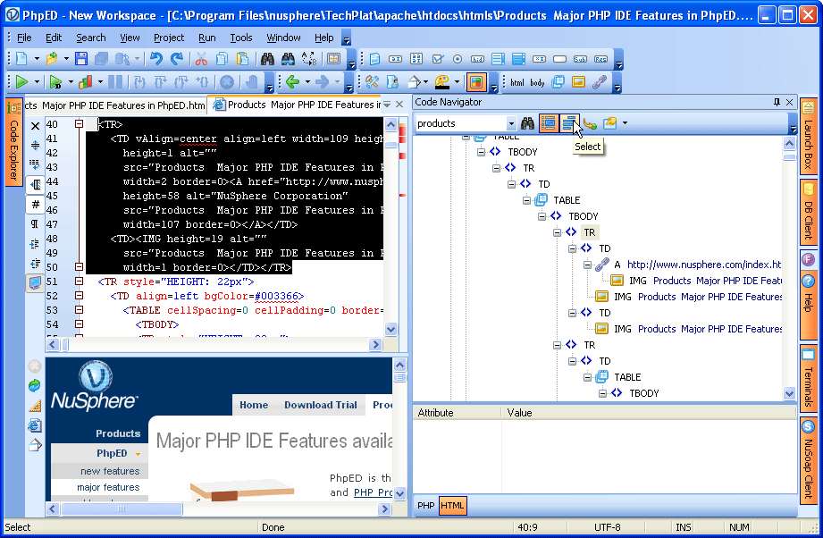Insert a hyperlink with the chain icon
This screenshot has height=538, width=823.
point(600,82)
